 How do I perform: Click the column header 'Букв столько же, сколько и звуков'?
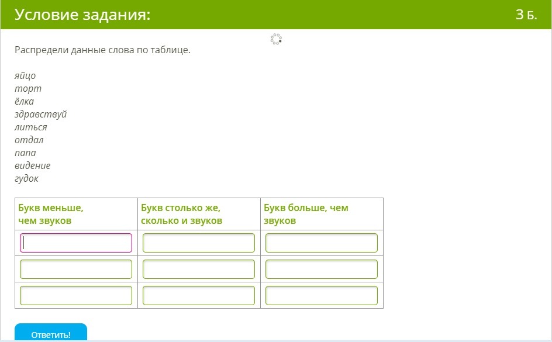click(x=181, y=214)
